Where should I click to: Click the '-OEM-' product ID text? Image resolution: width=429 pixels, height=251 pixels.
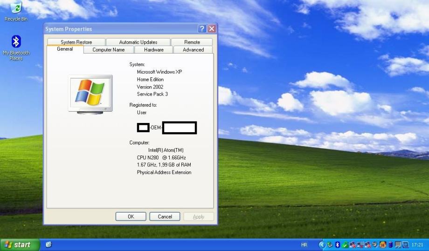(156, 128)
